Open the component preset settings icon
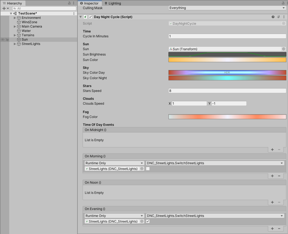 point(278,17)
